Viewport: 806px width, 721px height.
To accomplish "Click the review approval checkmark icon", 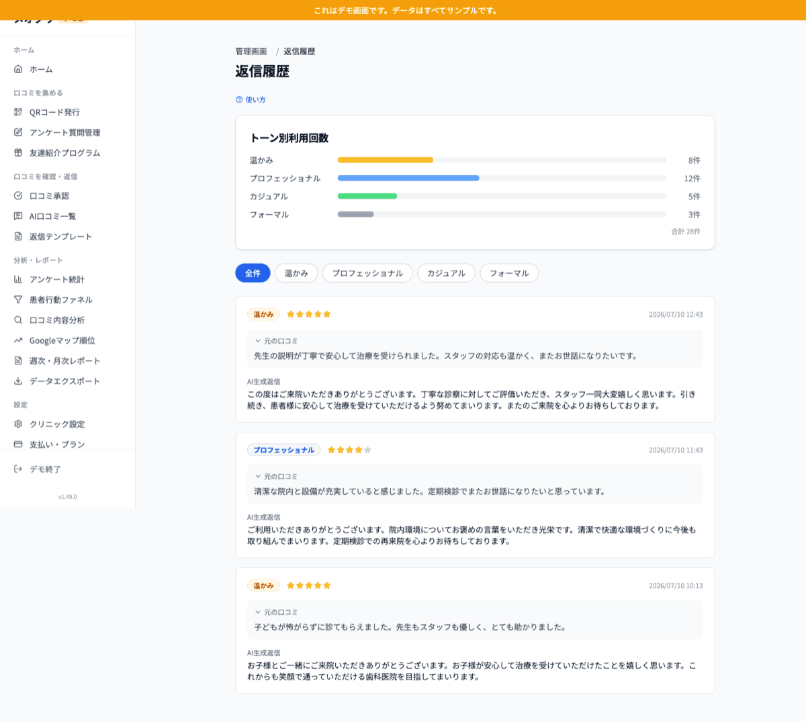I will coord(18,195).
